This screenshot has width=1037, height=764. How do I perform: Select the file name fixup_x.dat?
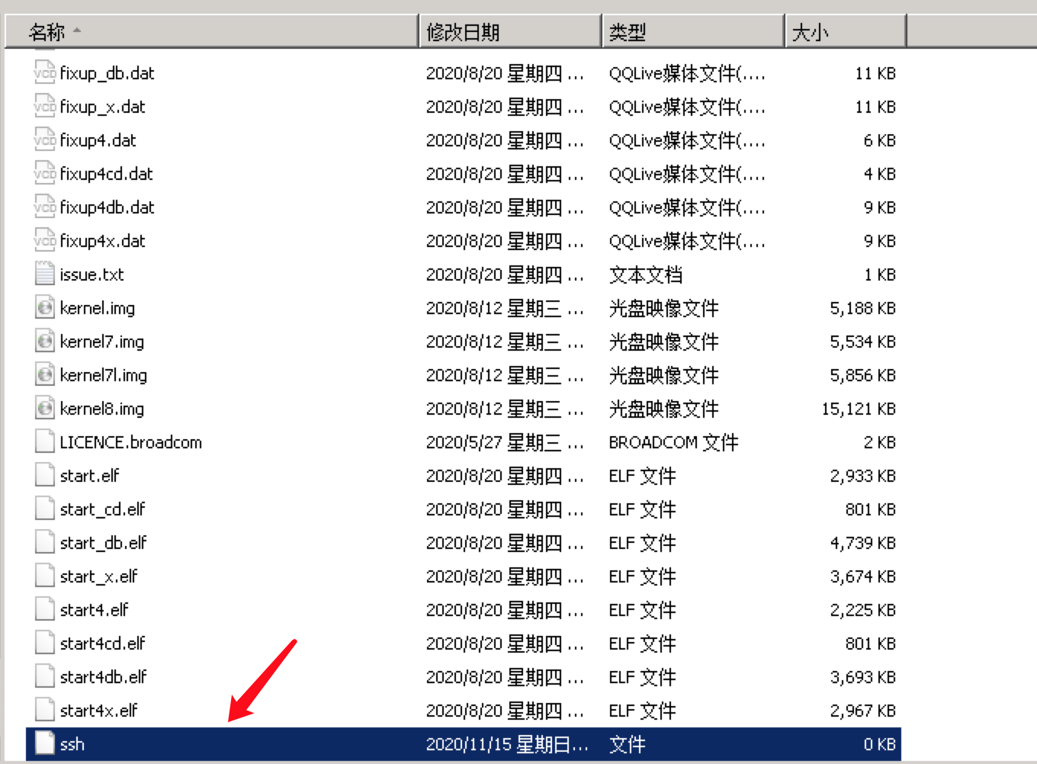point(102,107)
